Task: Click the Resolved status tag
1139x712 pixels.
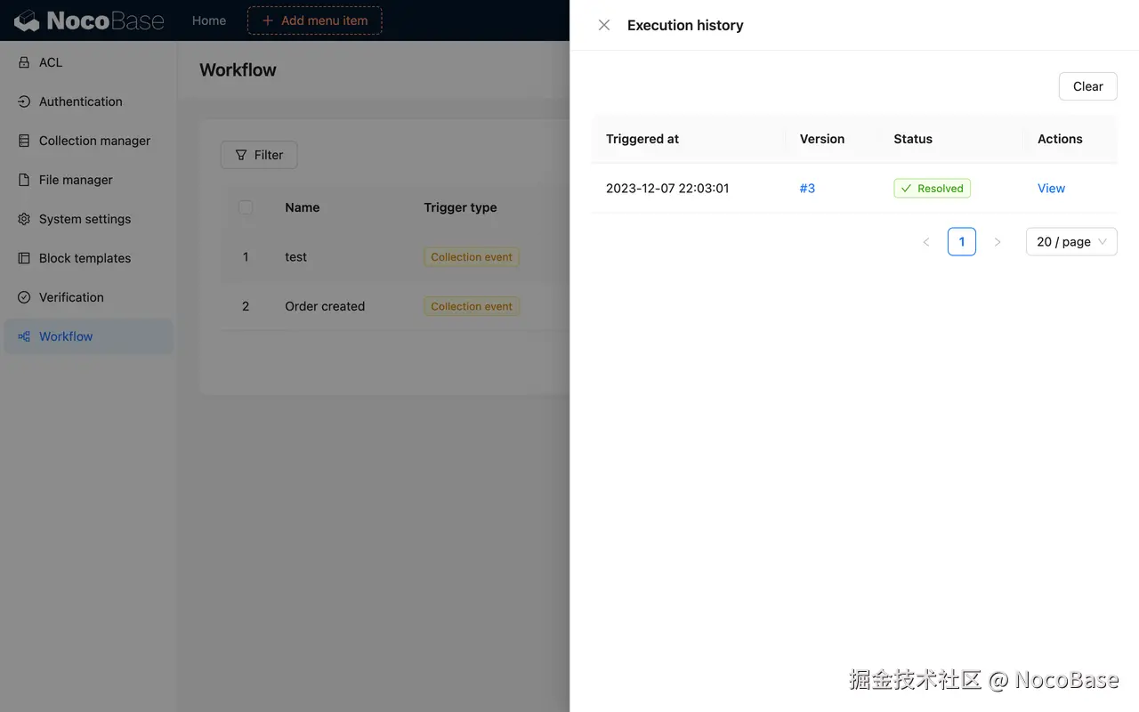Action: point(932,189)
